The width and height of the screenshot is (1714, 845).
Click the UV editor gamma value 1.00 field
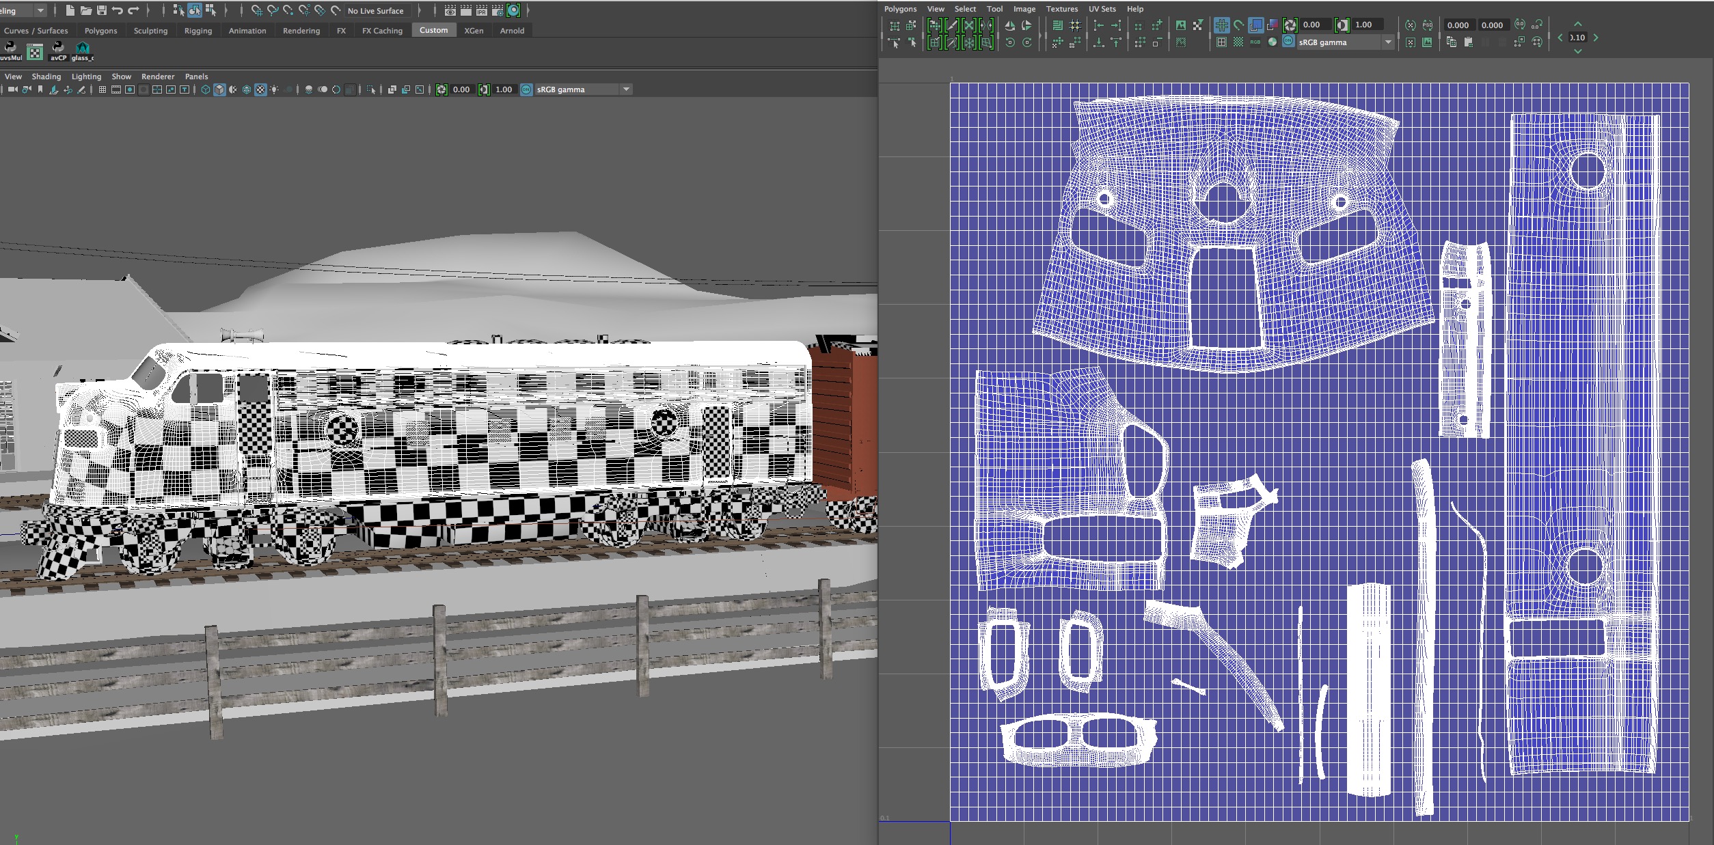[x=1366, y=25]
